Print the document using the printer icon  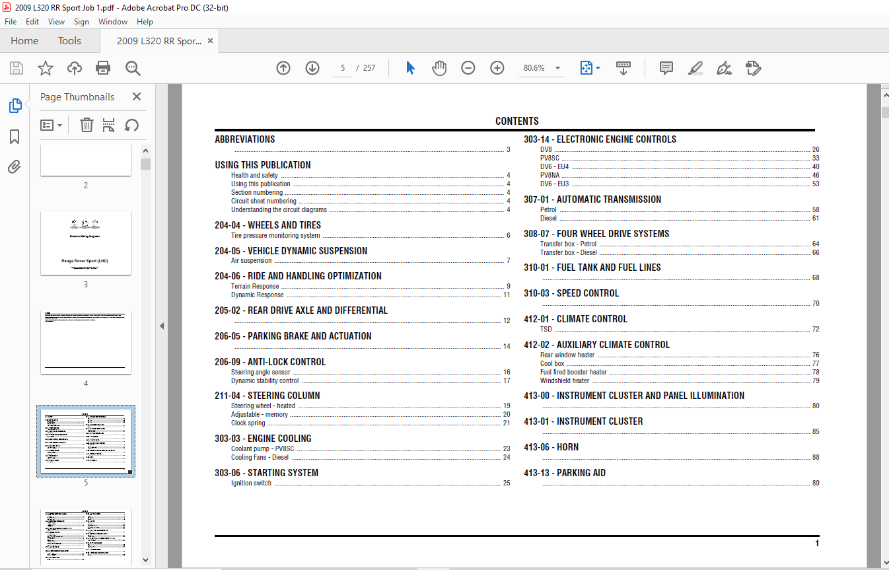click(103, 68)
